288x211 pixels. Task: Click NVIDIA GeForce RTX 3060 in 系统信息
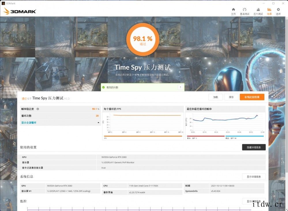(59, 186)
